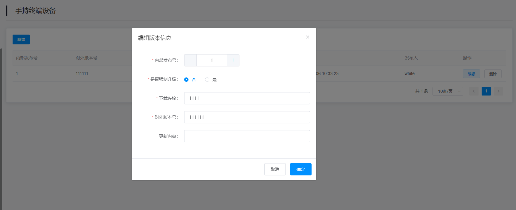This screenshot has height=210, width=516.
Task: Click the 内部发布号 number field
Action: pyautogui.click(x=211, y=60)
